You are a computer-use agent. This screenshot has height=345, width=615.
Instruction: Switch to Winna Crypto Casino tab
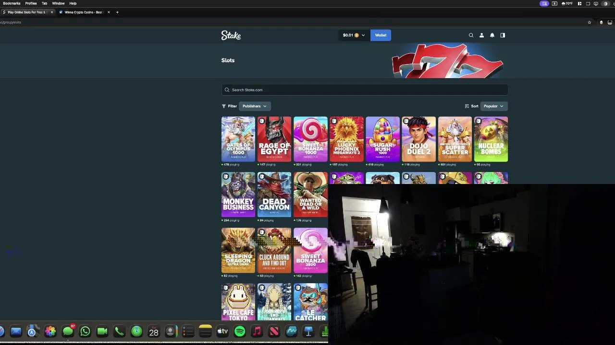click(x=83, y=12)
